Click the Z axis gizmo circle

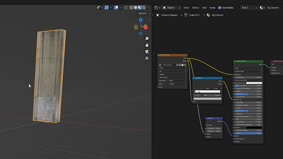[141, 20]
